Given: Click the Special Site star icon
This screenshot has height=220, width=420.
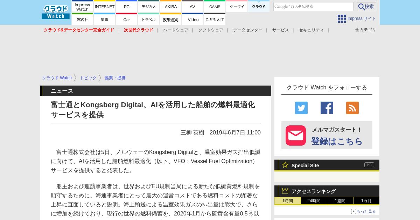Looking at the screenshot, I should (285, 165).
